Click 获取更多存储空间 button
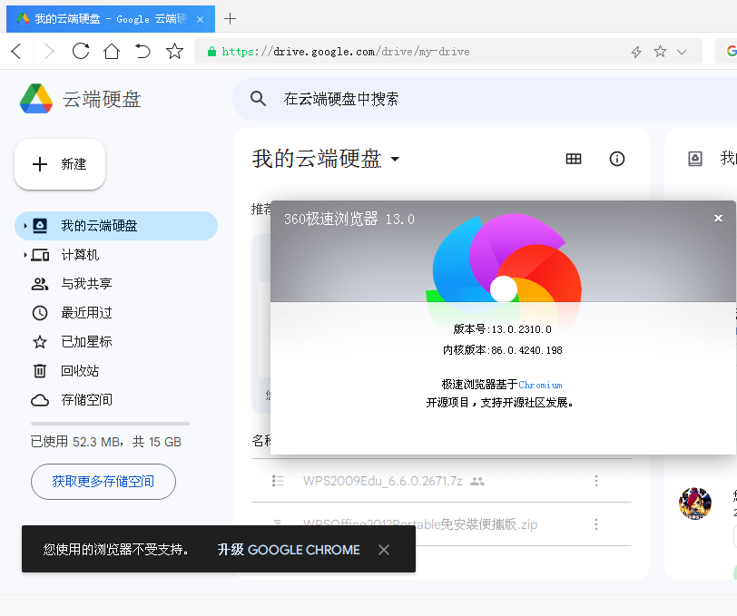Viewport: 737px width, 616px height. [x=103, y=482]
